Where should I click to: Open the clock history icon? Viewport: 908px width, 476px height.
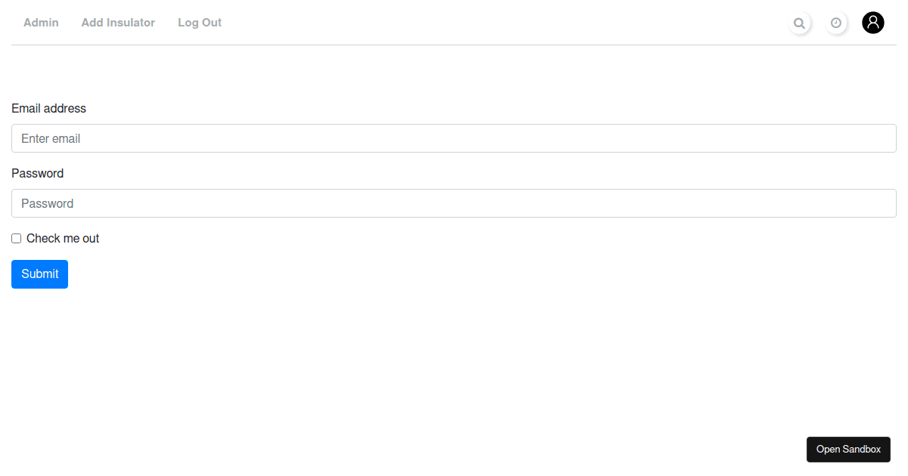pos(836,23)
